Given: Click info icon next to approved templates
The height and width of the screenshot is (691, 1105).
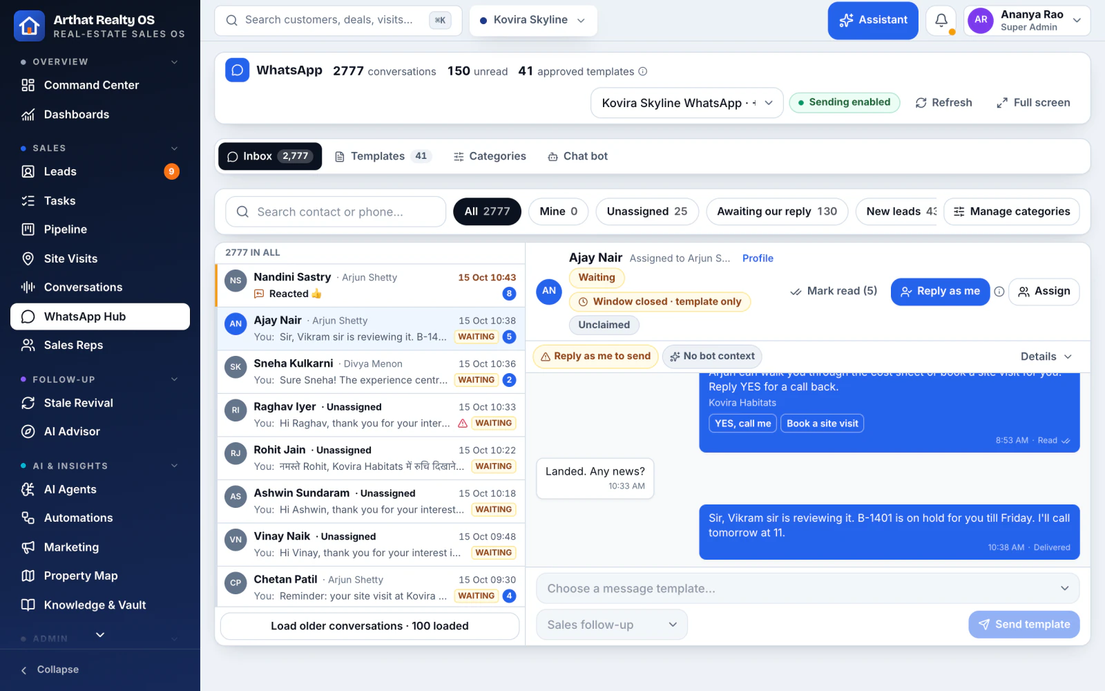Looking at the screenshot, I should click(642, 71).
